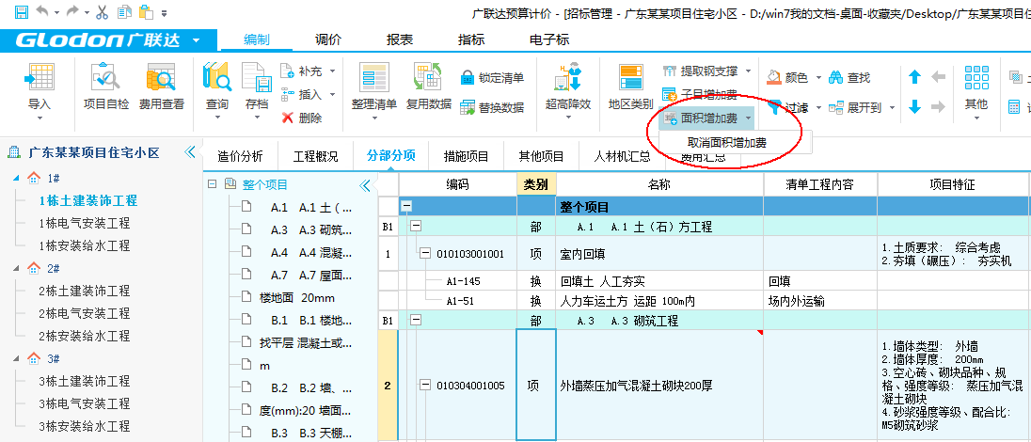Select 取消面积增加费 menu entry

pyautogui.click(x=726, y=142)
